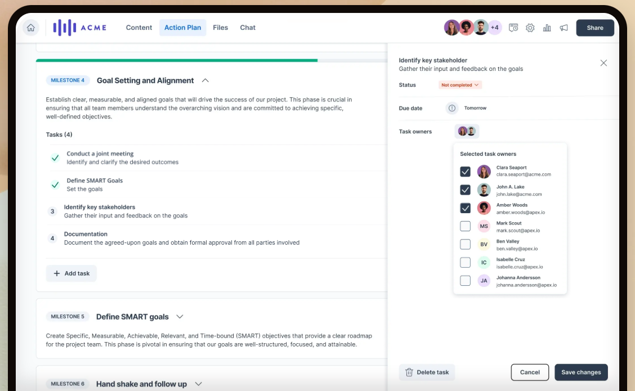The height and width of the screenshot is (391, 635).
Task: Click Save changes button
Action: point(581,372)
